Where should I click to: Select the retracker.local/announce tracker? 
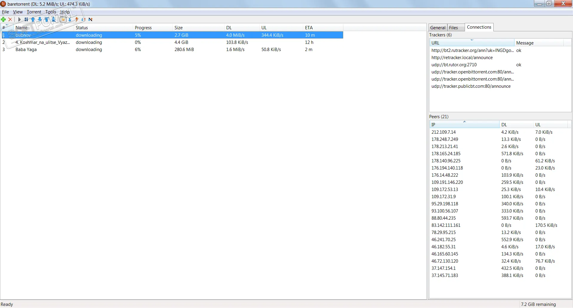(x=496, y=57)
